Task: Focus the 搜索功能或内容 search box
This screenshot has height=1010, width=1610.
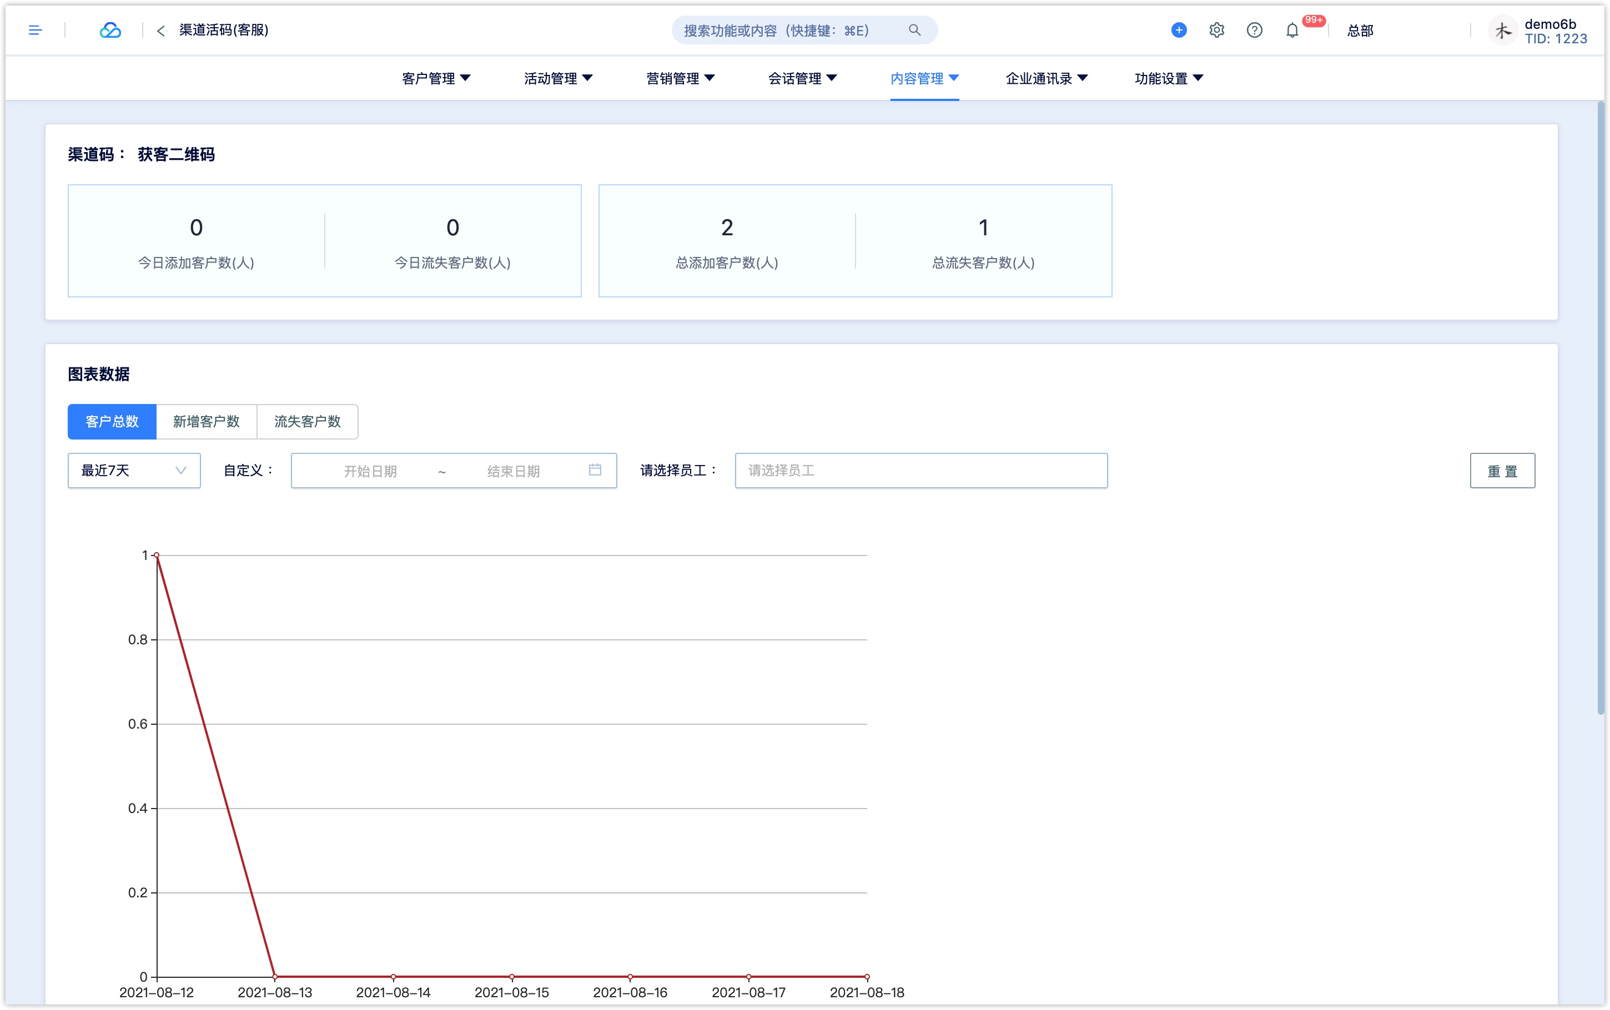Action: (x=804, y=30)
